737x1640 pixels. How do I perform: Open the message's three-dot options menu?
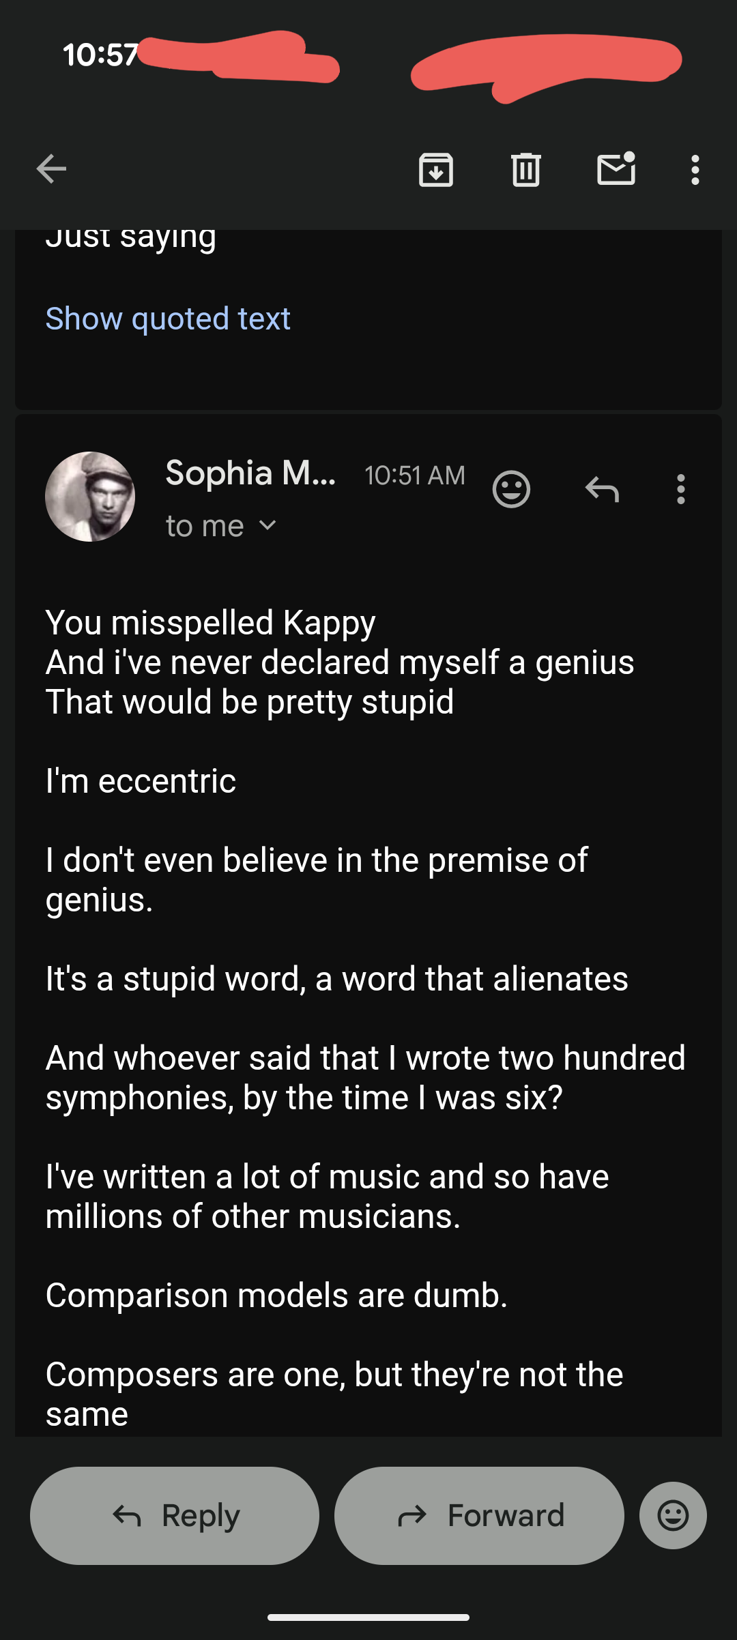(x=680, y=489)
